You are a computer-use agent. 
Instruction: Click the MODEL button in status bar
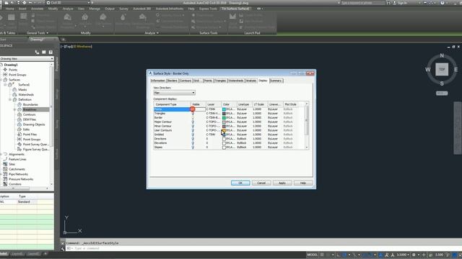click(x=313, y=255)
